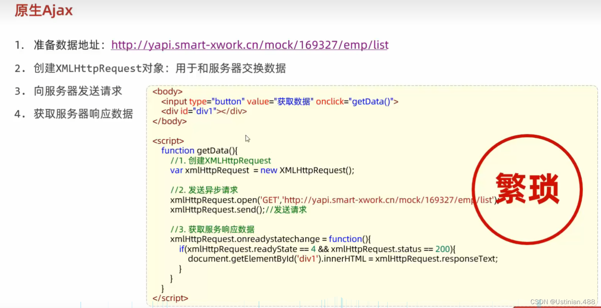Click the comment //2. 发送异步请求
This screenshot has width=601, height=308.
point(204,190)
